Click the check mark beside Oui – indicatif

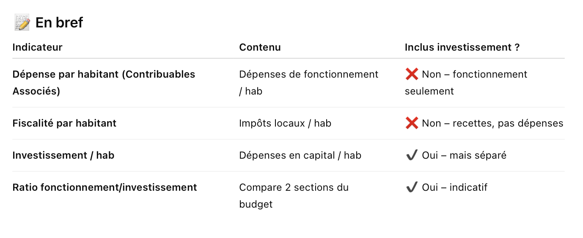tap(412, 187)
